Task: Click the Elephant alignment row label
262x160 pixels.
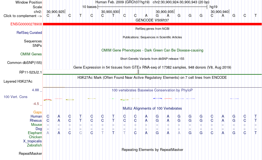Action: click(35, 133)
